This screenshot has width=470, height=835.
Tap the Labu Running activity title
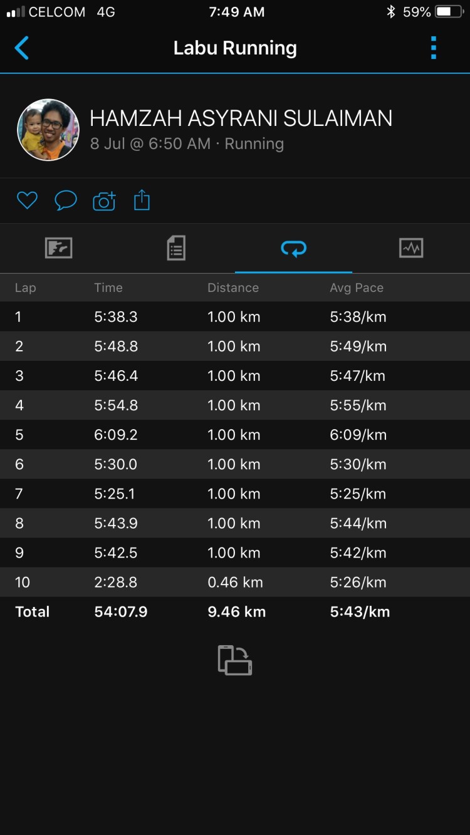point(235,48)
